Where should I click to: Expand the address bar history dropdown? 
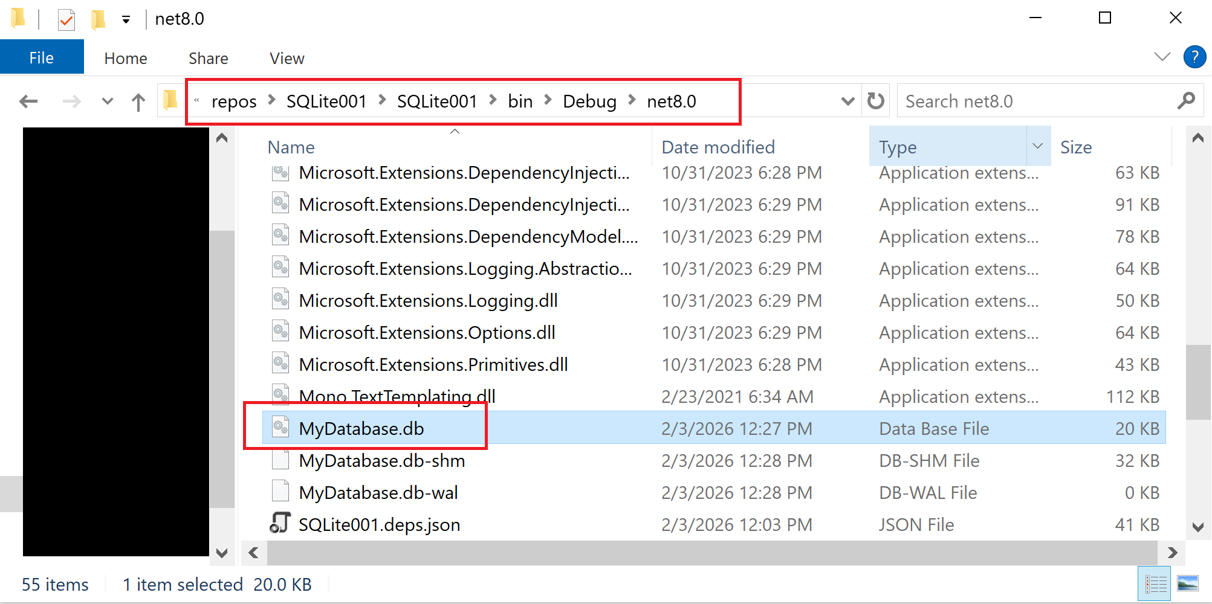point(847,101)
